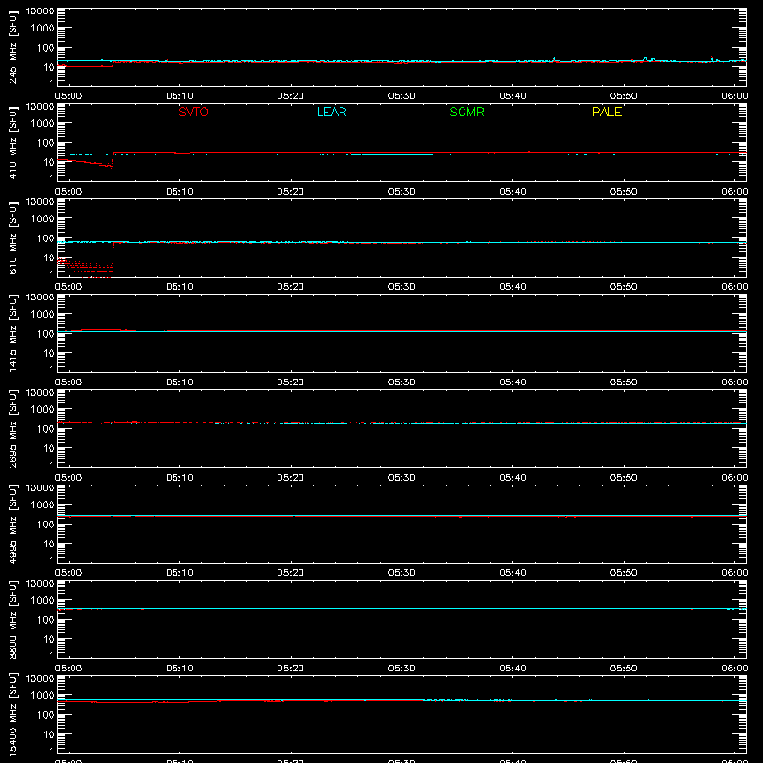Screen dimensions: 763x763
Task: Click the 10 tick on 1415 MHz axis
Action: pyautogui.click(x=49, y=353)
